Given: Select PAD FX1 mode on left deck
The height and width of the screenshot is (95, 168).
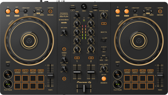Looking at the screenshot, I should [25, 70].
